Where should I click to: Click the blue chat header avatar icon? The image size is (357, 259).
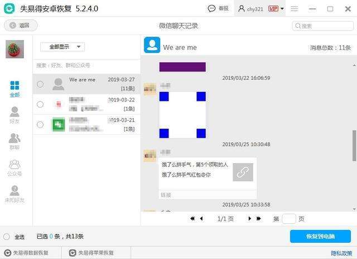pyautogui.click(x=152, y=45)
